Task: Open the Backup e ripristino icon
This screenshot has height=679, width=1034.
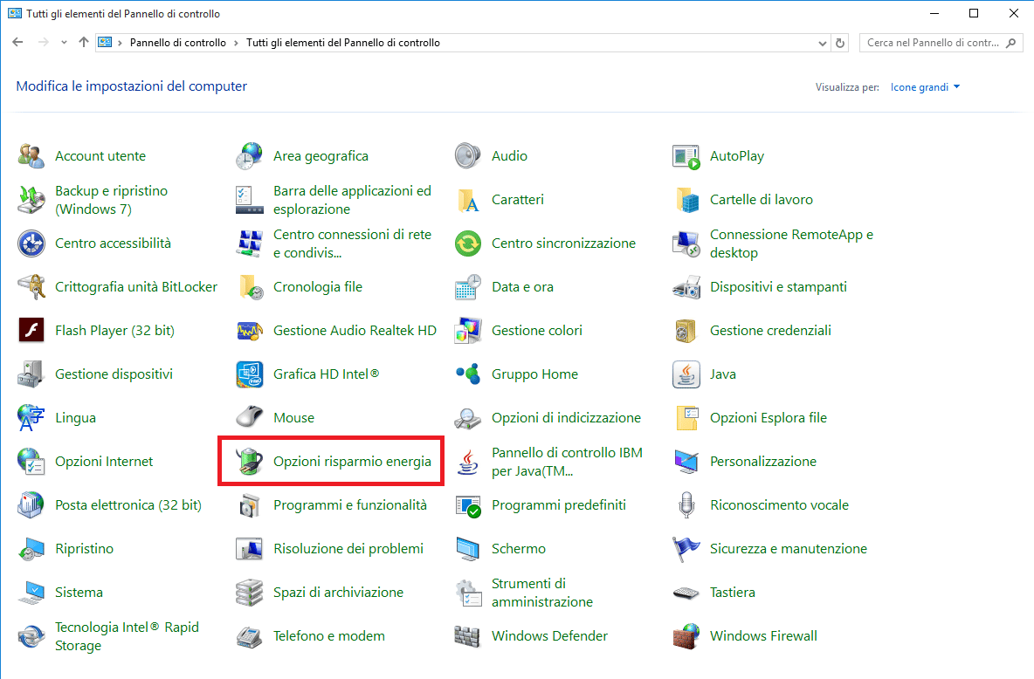Action: coord(31,200)
